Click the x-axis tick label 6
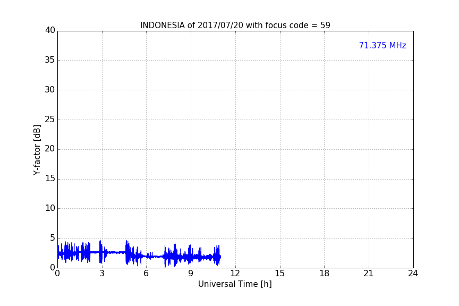Image resolution: width=459 pixels, height=306 pixels. (x=146, y=274)
